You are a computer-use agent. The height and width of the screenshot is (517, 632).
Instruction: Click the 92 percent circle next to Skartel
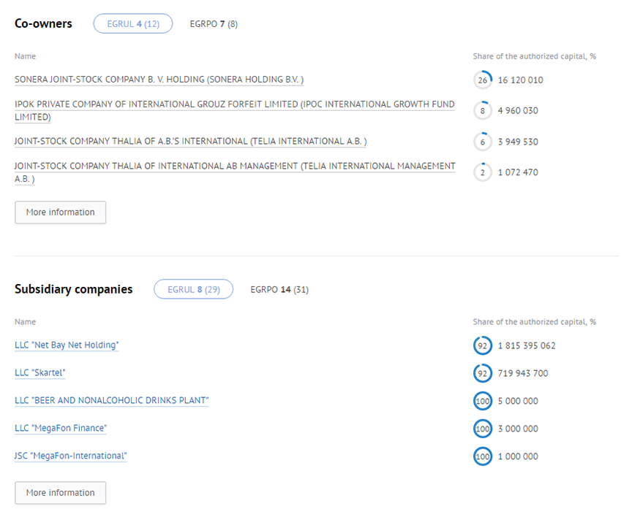point(483,373)
